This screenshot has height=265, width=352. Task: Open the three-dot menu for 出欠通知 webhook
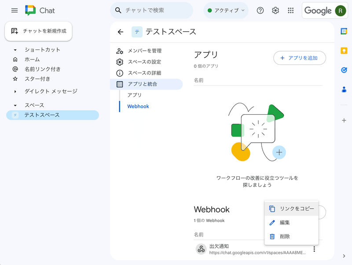point(314,249)
